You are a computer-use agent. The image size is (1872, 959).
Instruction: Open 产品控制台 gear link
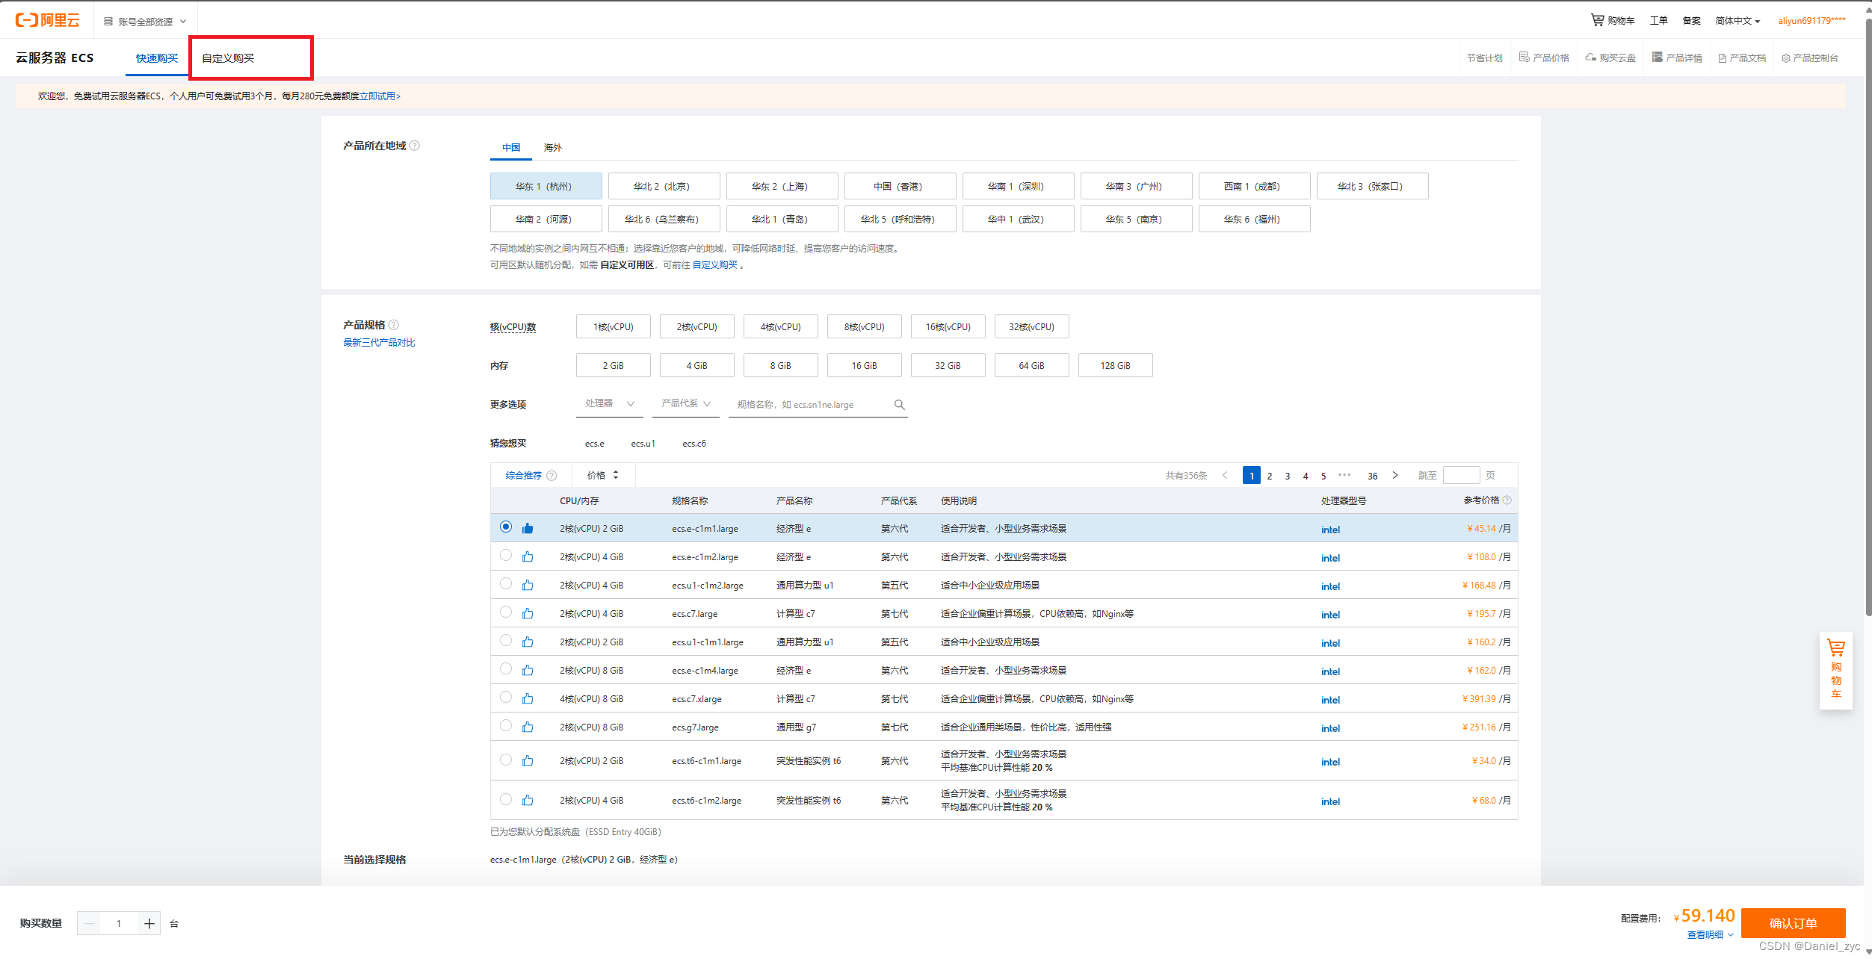point(1809,58)
